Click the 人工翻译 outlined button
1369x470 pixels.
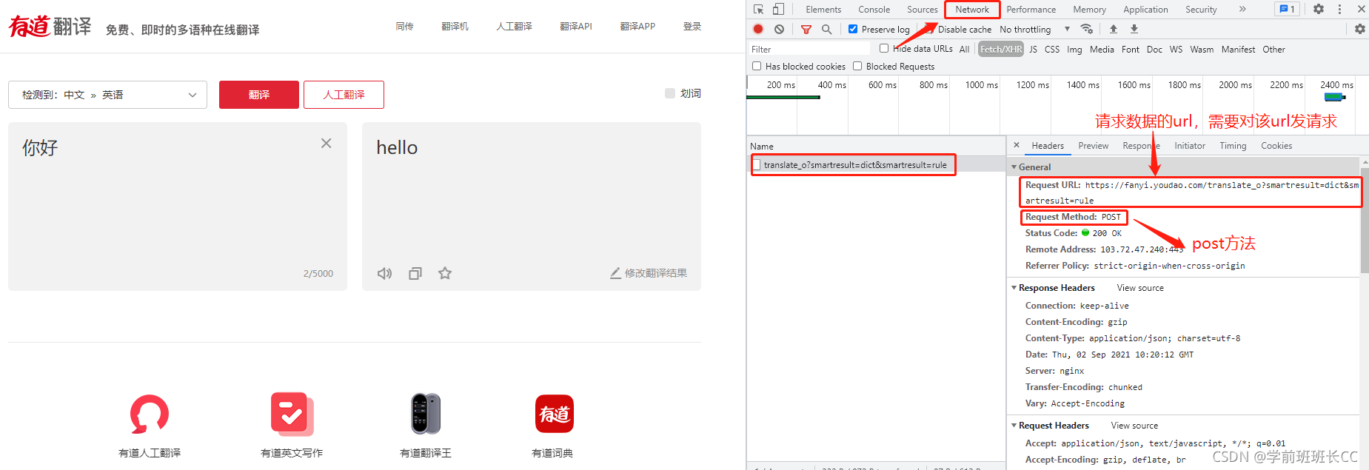[x=344, y=95]
